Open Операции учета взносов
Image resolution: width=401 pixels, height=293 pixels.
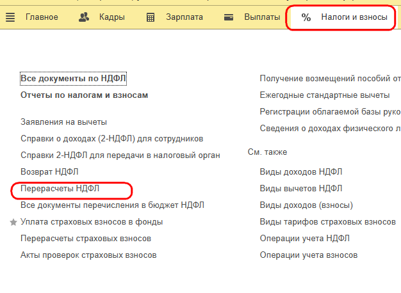coord(309,255)
